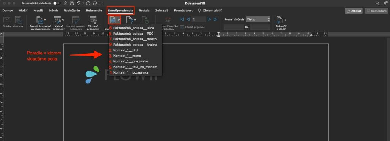The width and height of the screenshot is (390, 141).
Task: Expand Spustiť hromadnú korešpondenciu dropdown arrow
Action: pyautogui.click(x=45, y=20)
